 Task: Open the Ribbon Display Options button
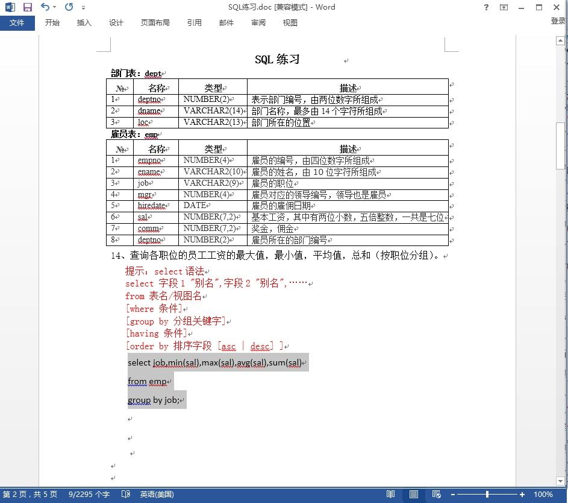[x=504, y=7]
